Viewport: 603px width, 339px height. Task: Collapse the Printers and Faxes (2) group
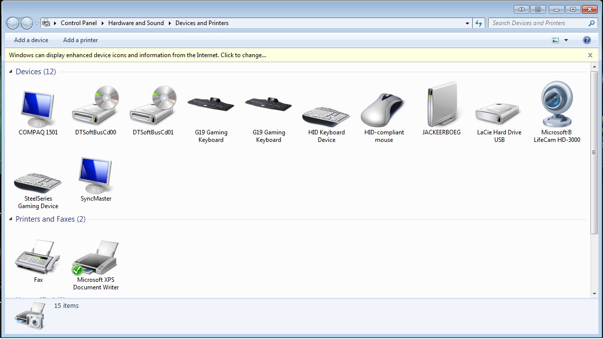pos(11,220)
